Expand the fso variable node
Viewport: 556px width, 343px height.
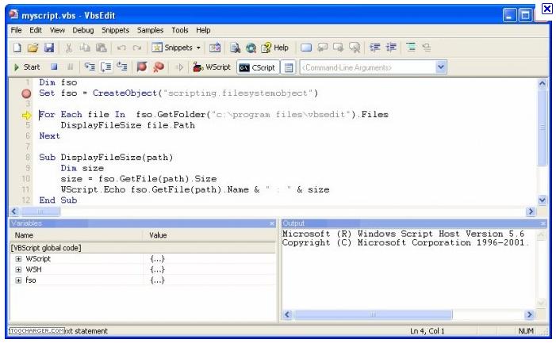click(18, 280)
